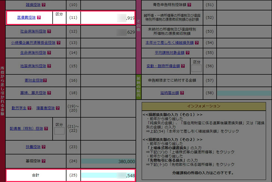Viewport: 272px width, 182px height.
Task: Click help icon beside 地震保険料控除
Action: tap(49, 66)
